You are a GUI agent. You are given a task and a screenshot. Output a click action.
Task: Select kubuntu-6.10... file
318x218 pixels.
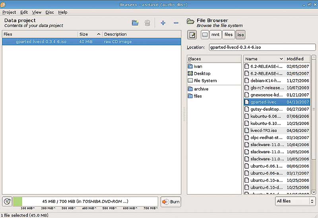(x=277, y=123)
